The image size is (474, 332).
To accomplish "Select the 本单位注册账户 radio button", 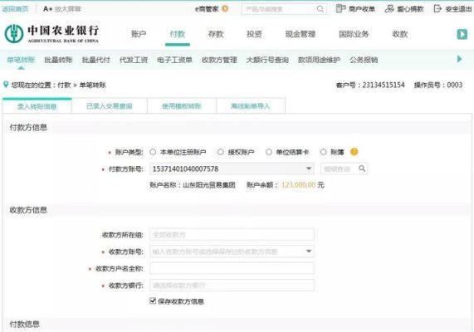I will click(x=153, y=152).
